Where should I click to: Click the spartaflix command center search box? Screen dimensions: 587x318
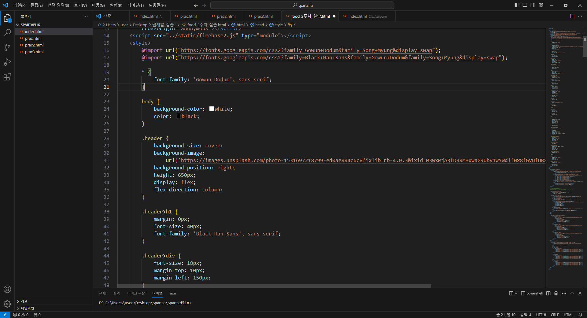[x=302, y=5]
